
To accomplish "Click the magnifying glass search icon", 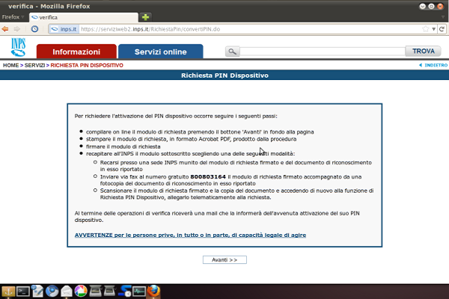I will pos(232,52).
